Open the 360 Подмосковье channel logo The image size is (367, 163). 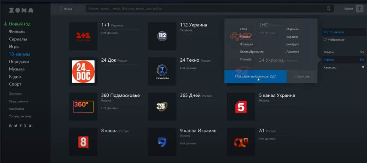pyautogui.click(x=83, y=107)
